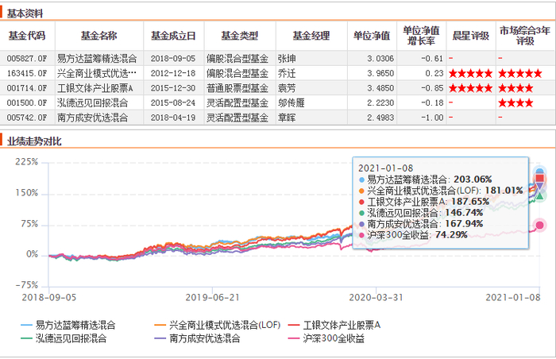Click the 基金经理 column header

pyautogui.click(x=311, y=36)
